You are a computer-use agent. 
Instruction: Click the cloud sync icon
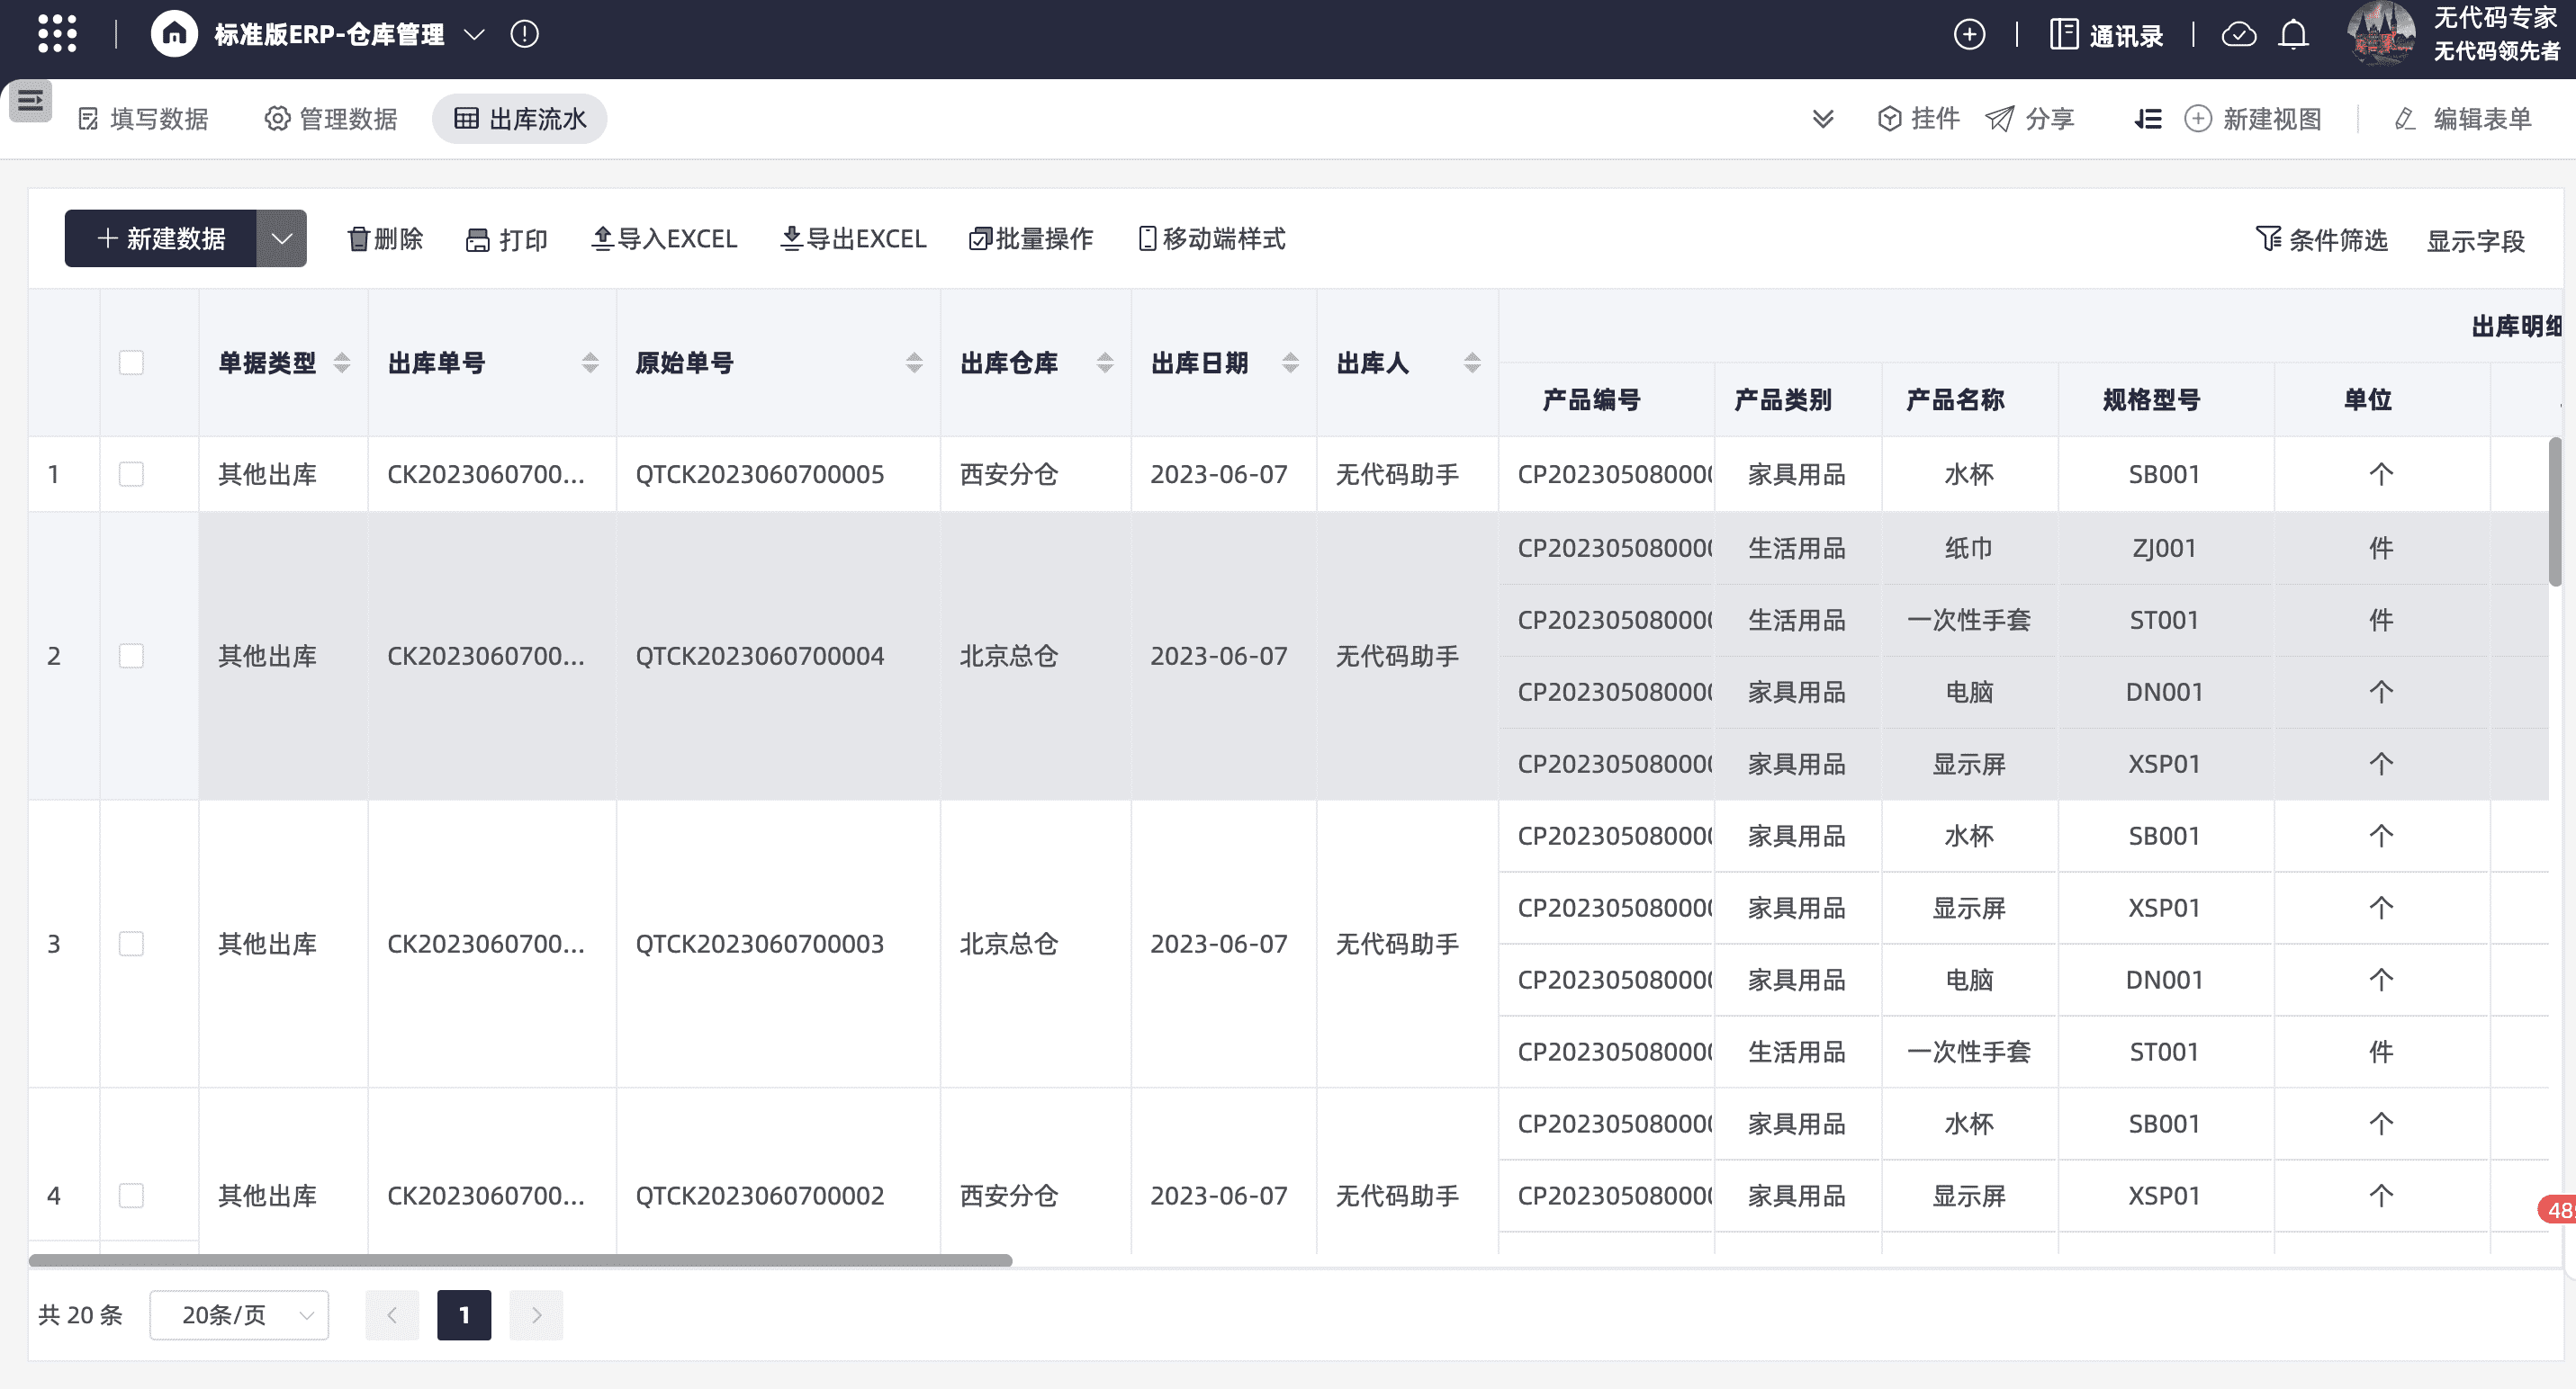point(2238,35)
